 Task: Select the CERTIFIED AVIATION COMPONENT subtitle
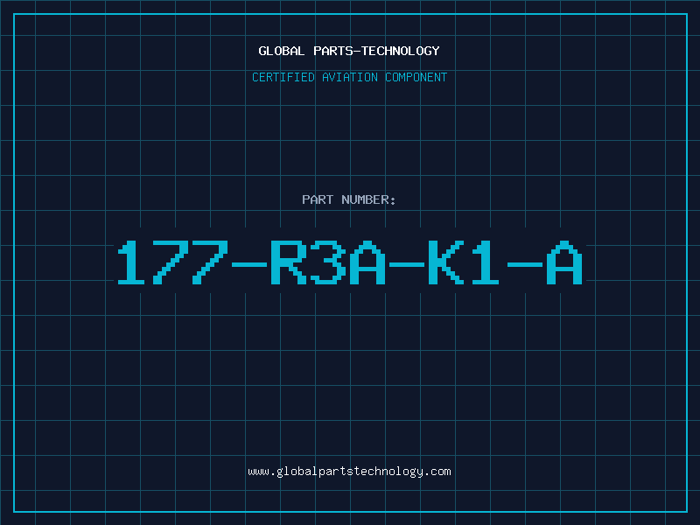click(x=349, y=77)
